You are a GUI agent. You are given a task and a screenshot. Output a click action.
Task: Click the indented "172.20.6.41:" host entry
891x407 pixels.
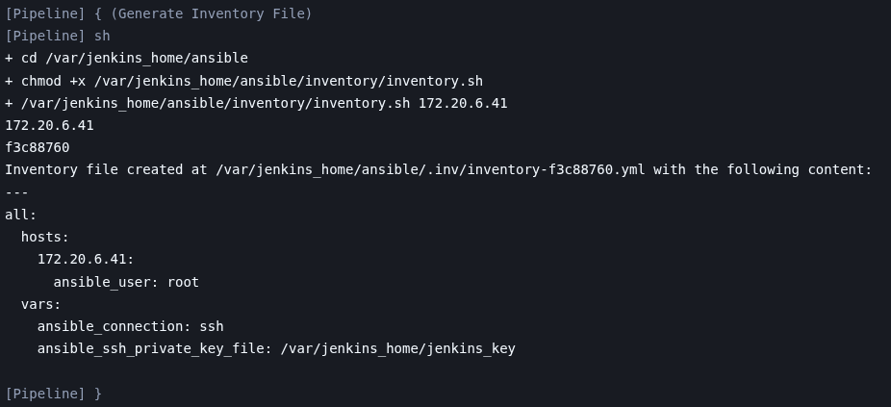(86, 259)
